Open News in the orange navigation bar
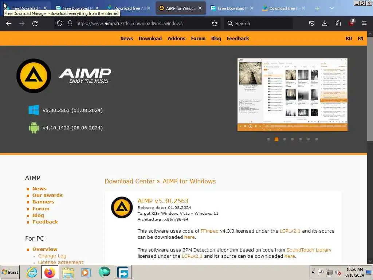373x280 pixels. (126, 38)
